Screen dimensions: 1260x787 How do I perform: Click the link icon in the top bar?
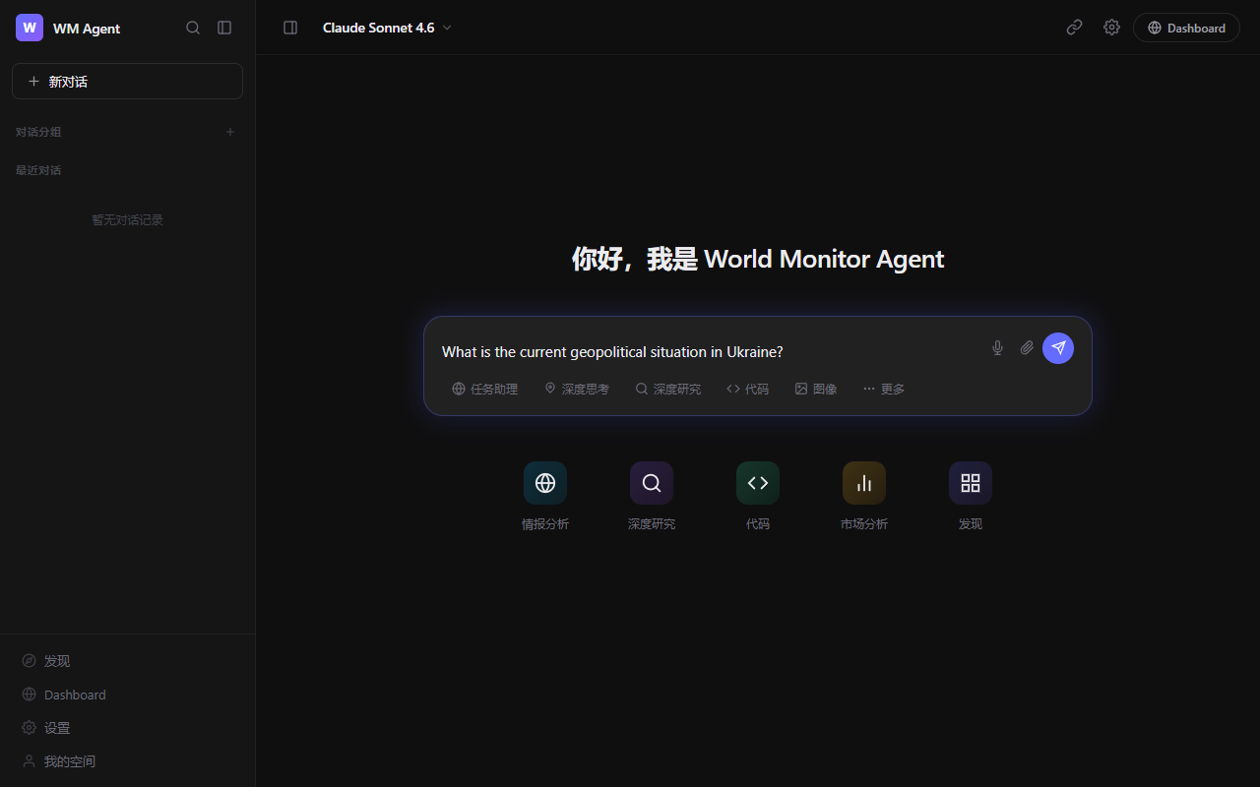1074,28
